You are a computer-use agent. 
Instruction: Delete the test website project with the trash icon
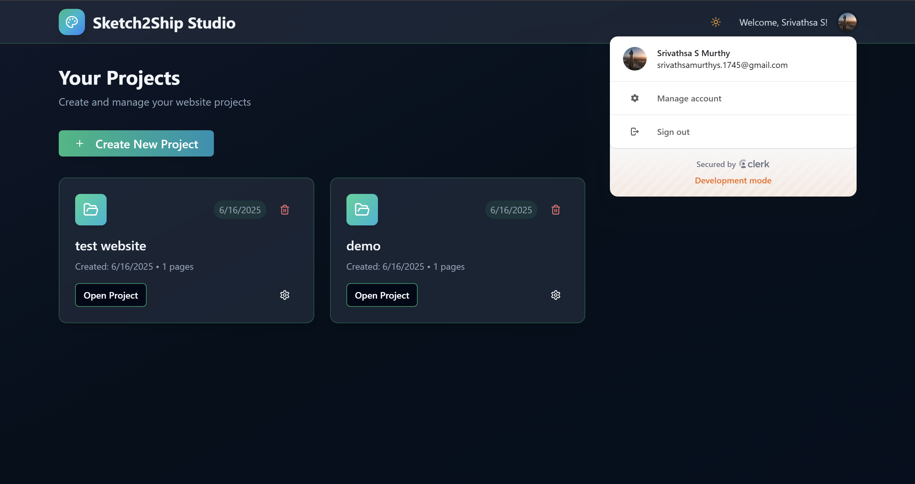tap(284, 210)
